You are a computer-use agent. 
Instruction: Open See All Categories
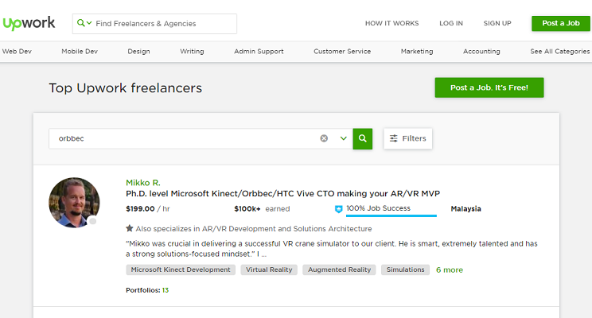tap(560, 52)
